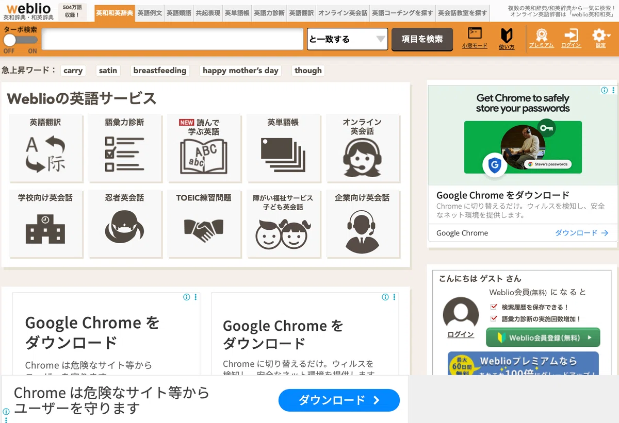Click the Weblioプレミアム promotional banner
This screenshot has height=423, width=619.
click(523, 363)
